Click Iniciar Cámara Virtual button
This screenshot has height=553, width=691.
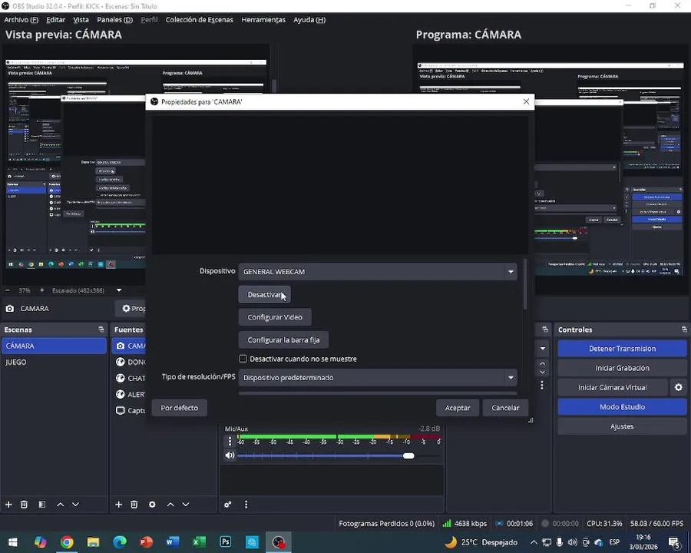tap(613, 387)
